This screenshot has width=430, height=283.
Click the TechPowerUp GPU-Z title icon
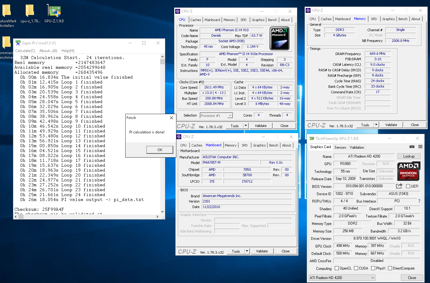(312, 138)
